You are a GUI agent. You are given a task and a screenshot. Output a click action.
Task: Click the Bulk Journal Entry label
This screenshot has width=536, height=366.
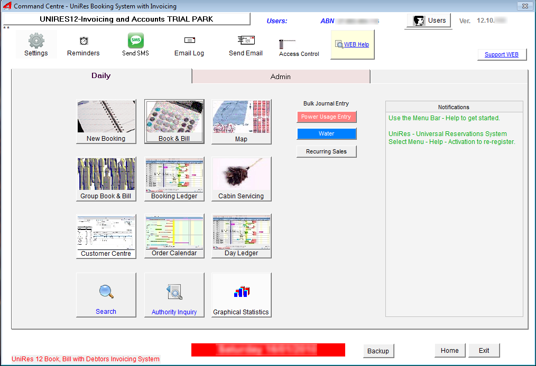click(326, 104)
